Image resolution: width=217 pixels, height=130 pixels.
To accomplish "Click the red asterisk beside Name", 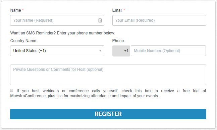I will [23, 10].
